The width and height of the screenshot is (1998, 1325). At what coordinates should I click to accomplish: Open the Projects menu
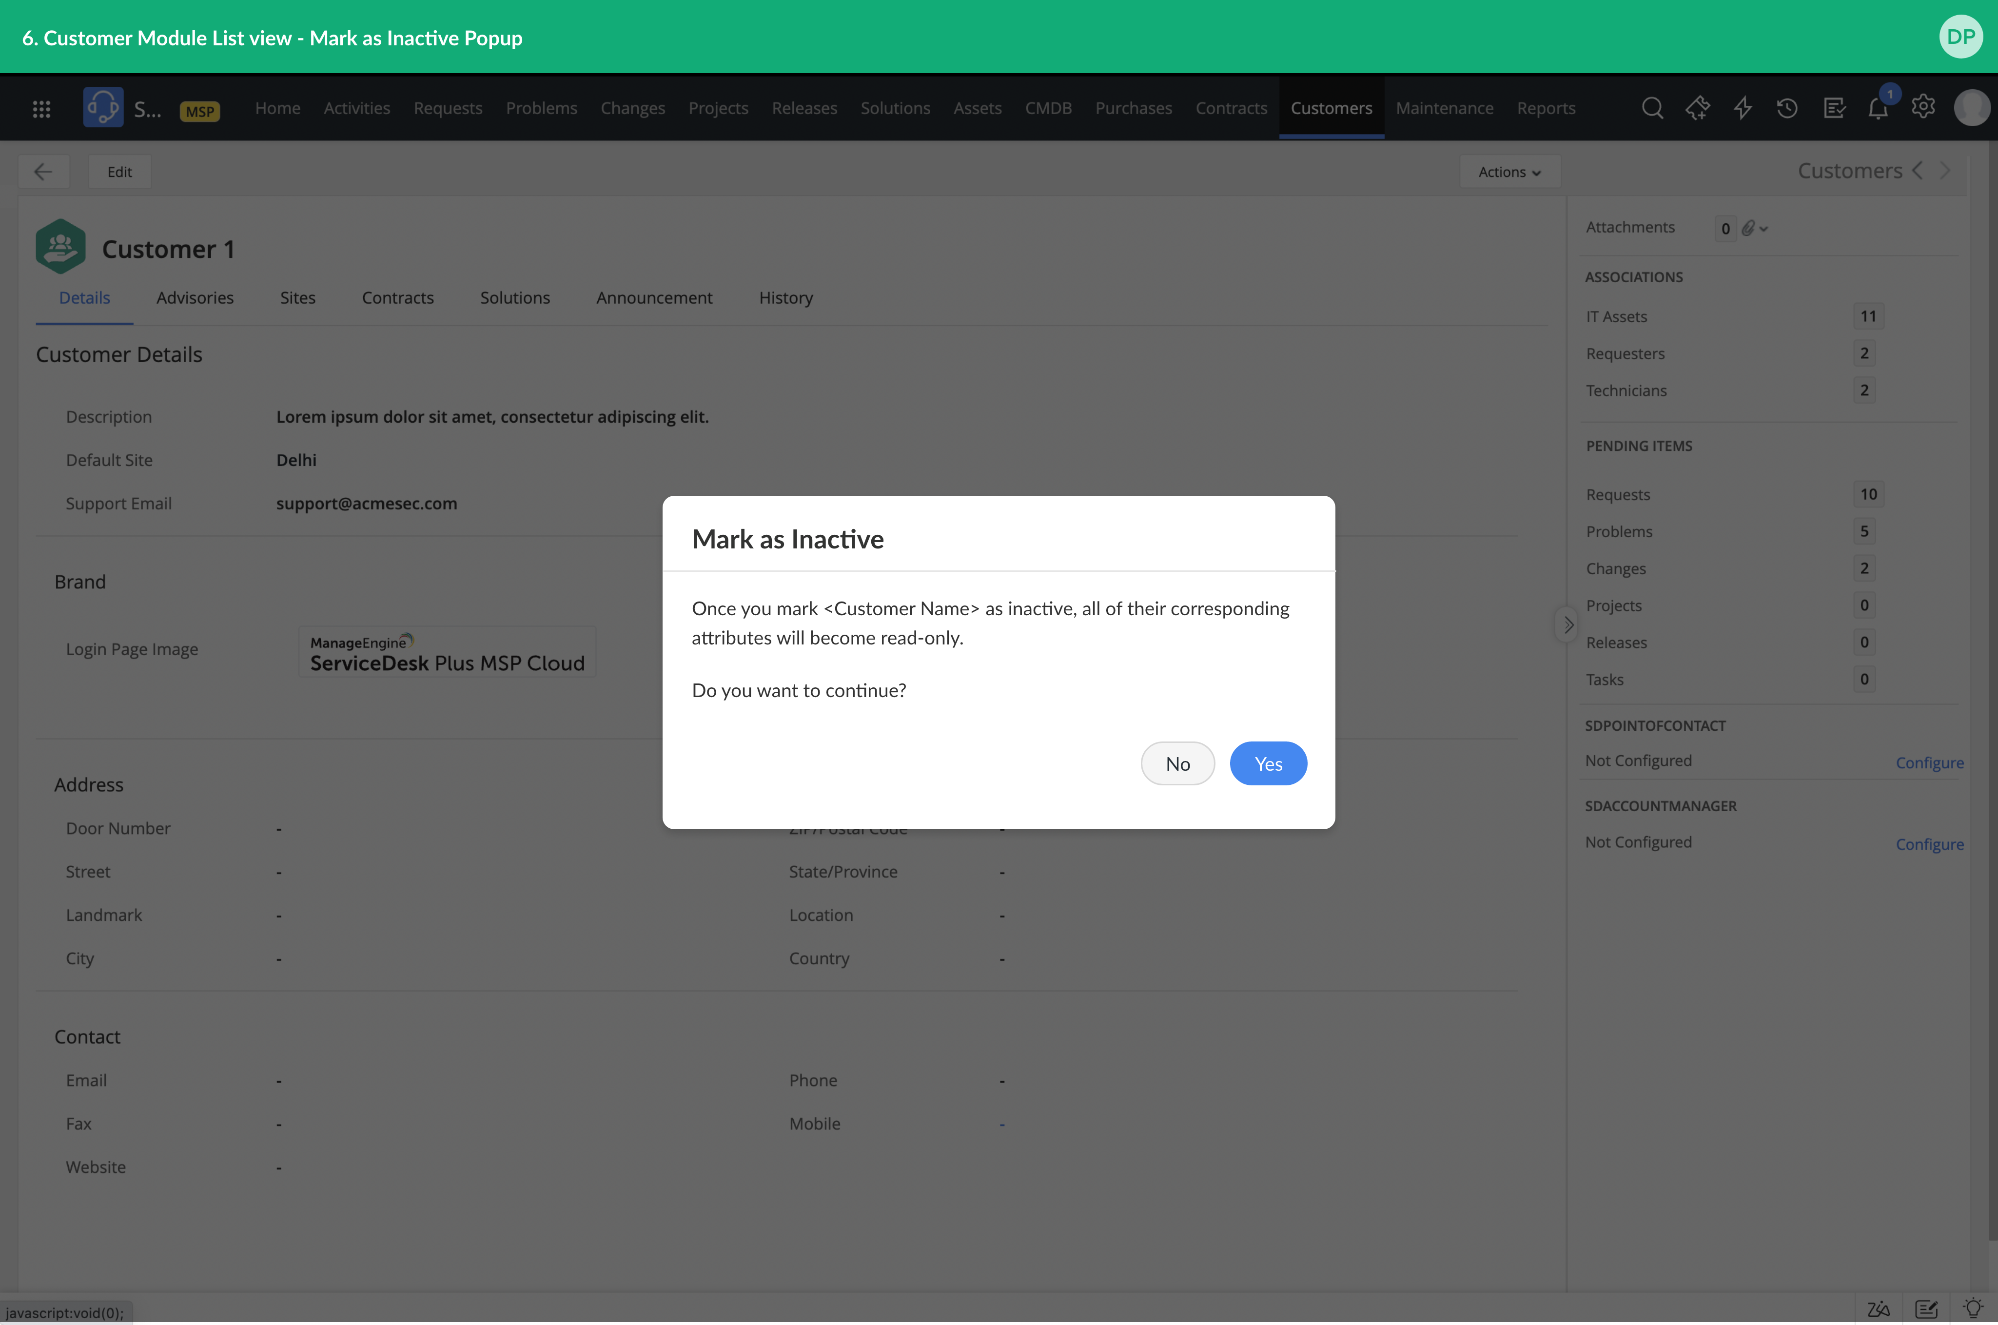[x=718, y=108]
